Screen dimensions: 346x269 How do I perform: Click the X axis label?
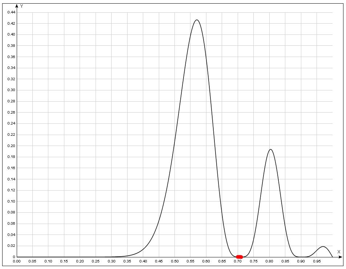click(338, 252)
